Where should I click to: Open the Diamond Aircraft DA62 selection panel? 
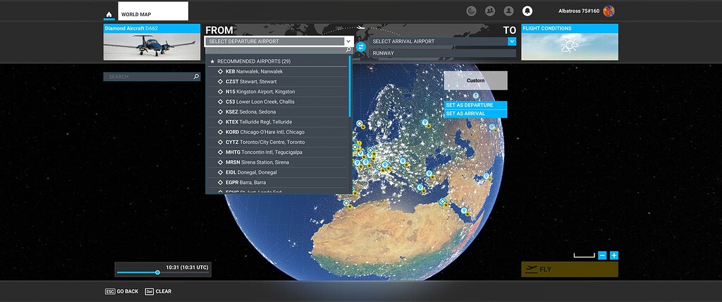[x=152, y=42]
